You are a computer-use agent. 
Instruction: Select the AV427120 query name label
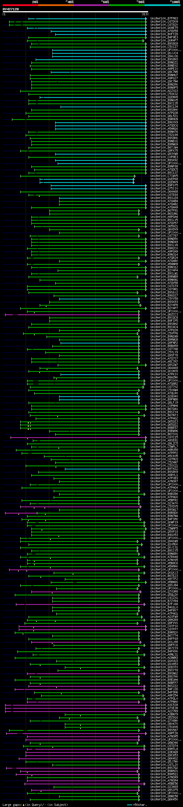click(x=11, y=9)
